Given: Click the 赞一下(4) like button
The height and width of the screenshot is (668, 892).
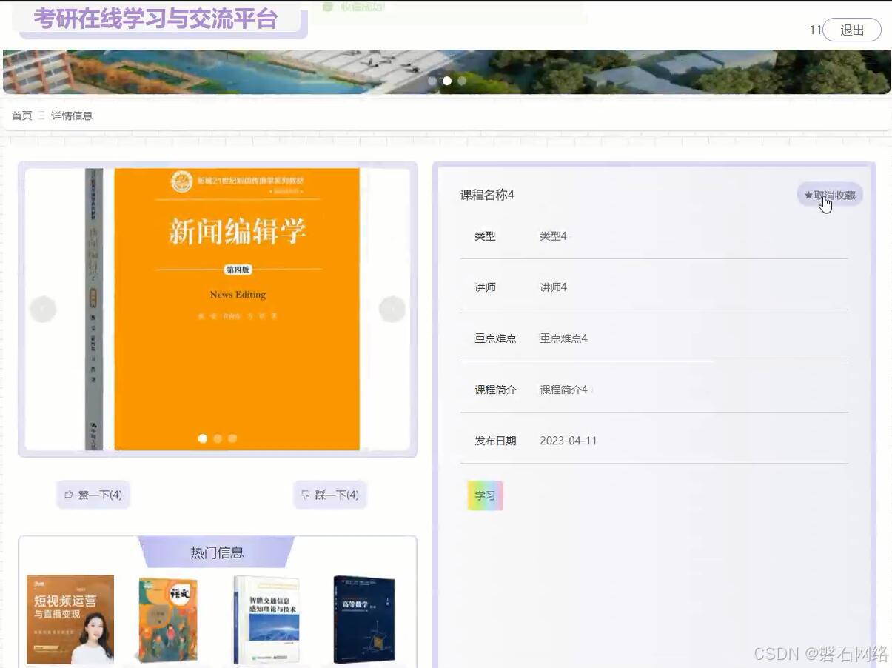Looking at the screenshot, I should tap(93, 495).
